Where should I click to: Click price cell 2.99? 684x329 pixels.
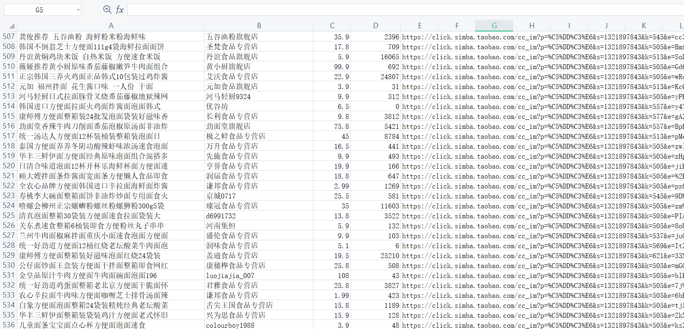(x=332, y=186)
